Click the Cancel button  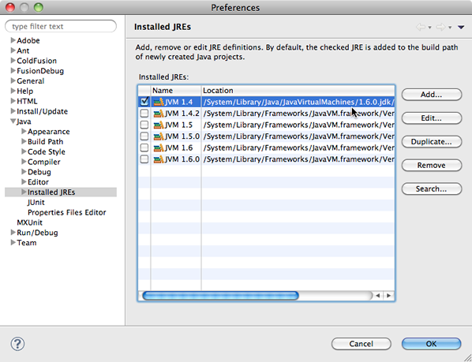pos(361,344)
